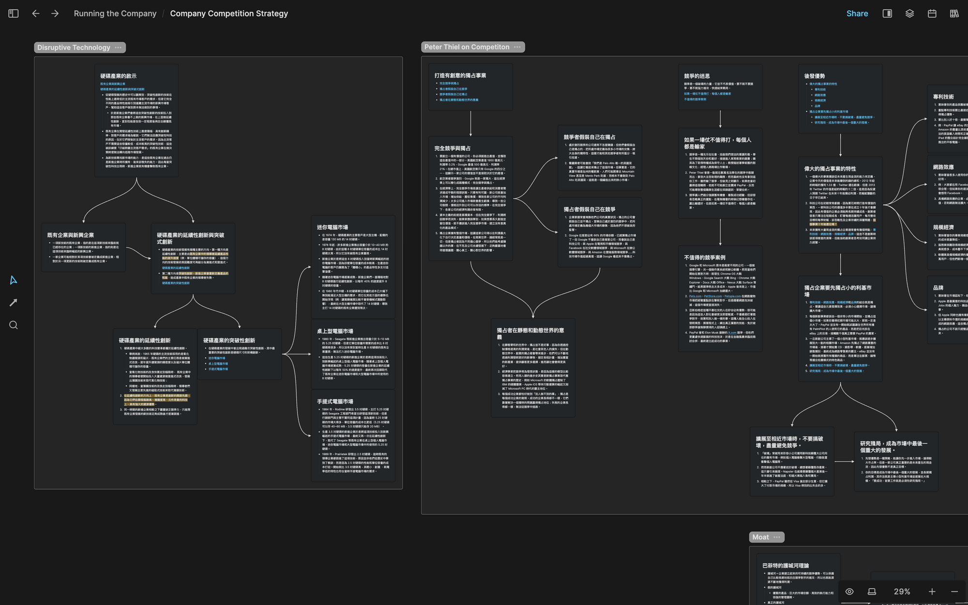The height and width of the screenshot is (605, 968).
Task: Toggle the eye visibility icon
Action: (849, 591)
